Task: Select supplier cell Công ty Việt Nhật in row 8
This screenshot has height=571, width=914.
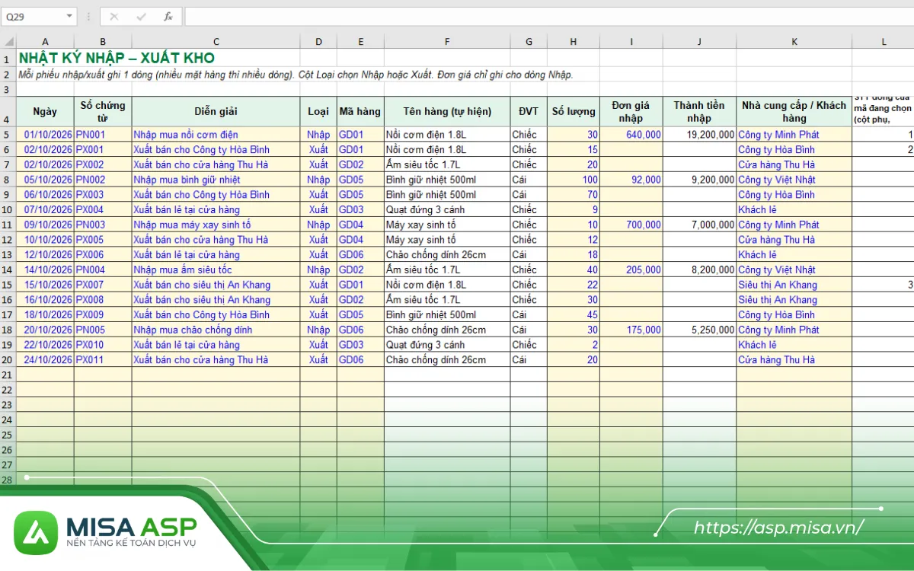Action: (794, 180)
